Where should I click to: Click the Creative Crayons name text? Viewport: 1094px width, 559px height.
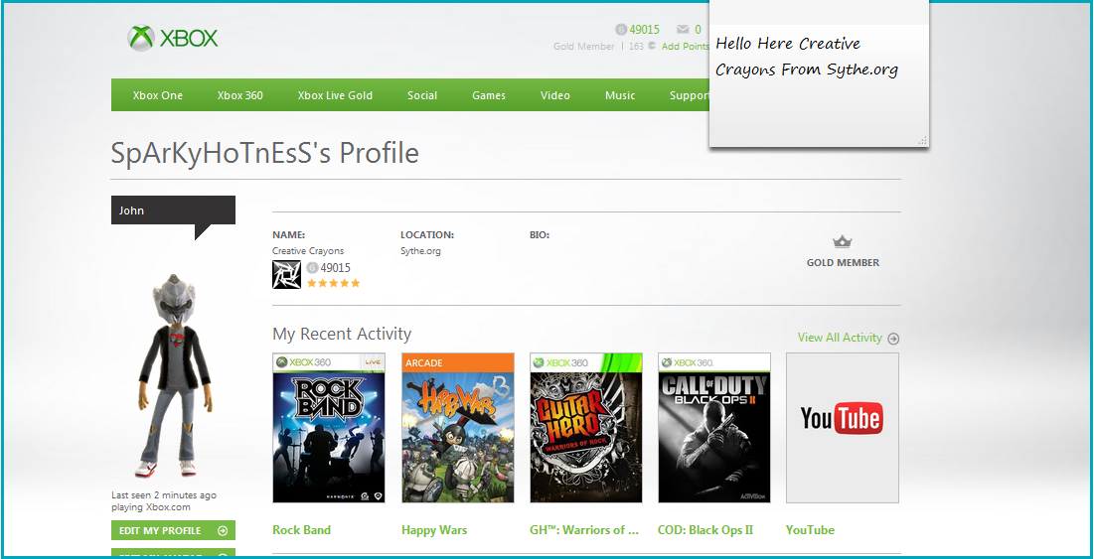(x=308, y=251)
